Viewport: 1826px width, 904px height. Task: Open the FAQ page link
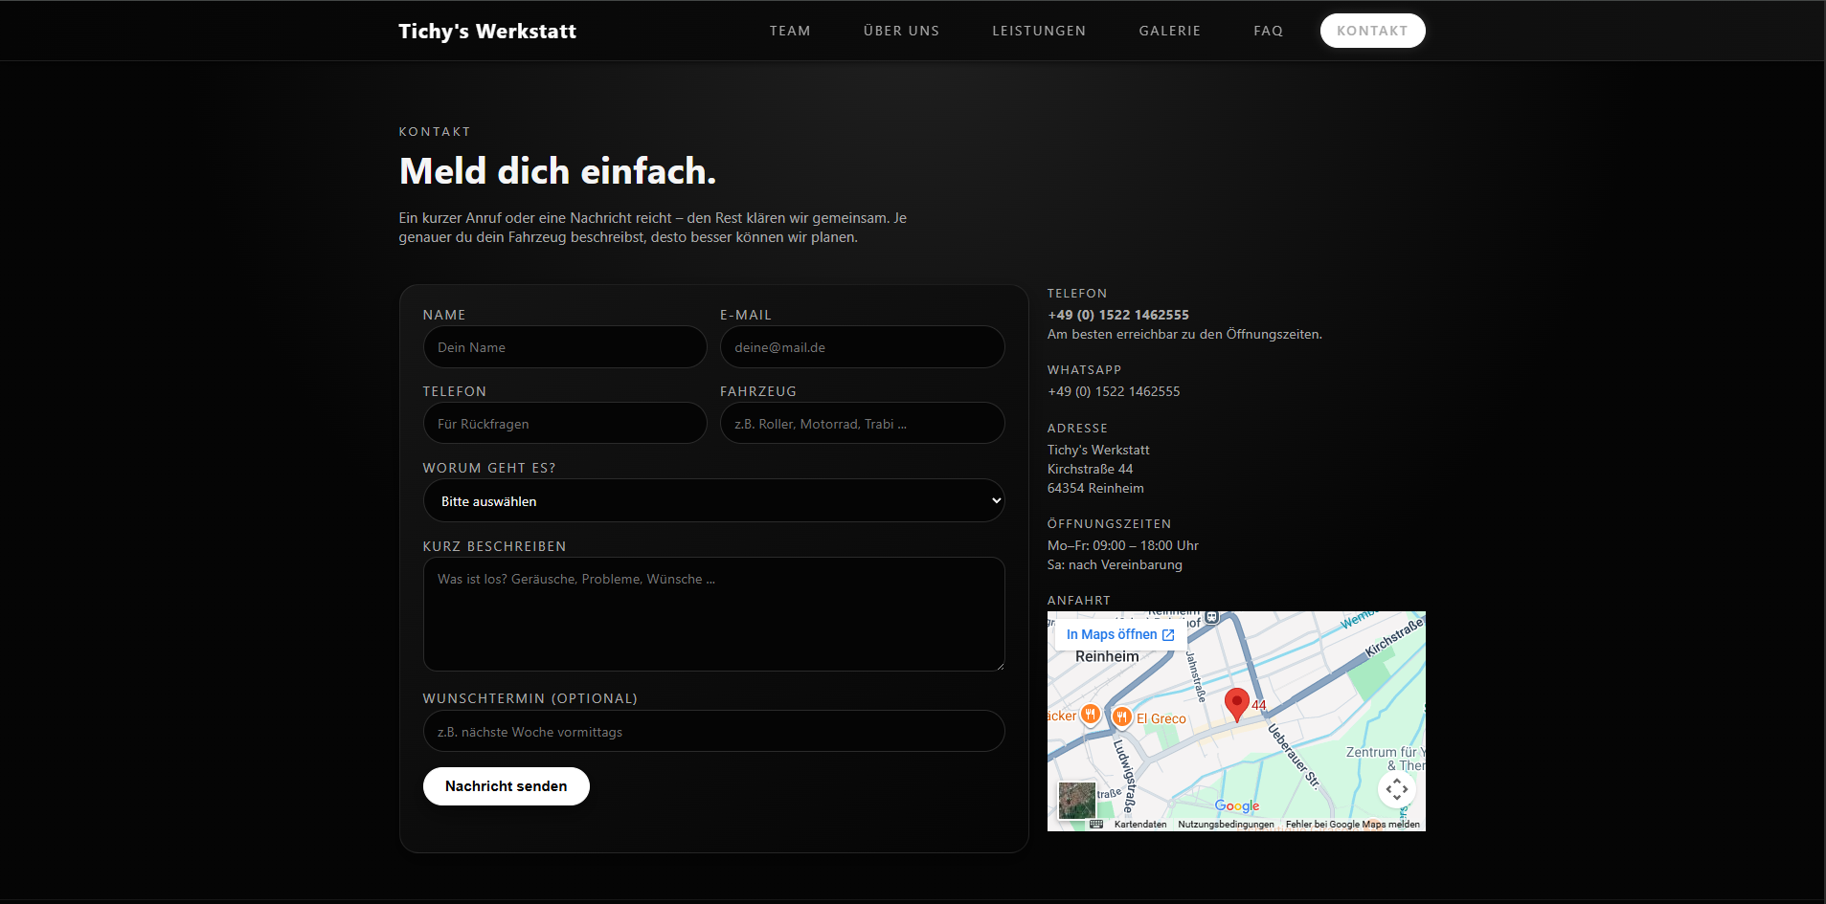(1268, 31)
